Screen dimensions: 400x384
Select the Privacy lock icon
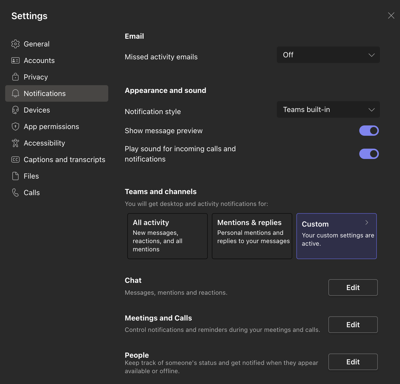(x=15, y=77)
